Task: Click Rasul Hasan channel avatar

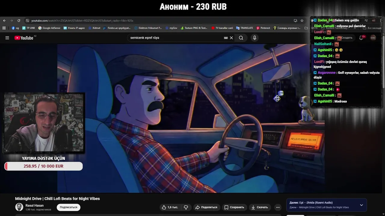Action: [x=19, y=207]
